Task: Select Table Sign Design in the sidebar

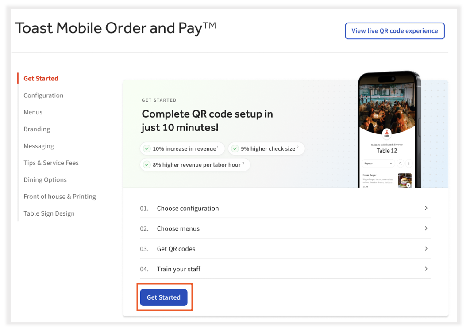Action: click(49, 213)
